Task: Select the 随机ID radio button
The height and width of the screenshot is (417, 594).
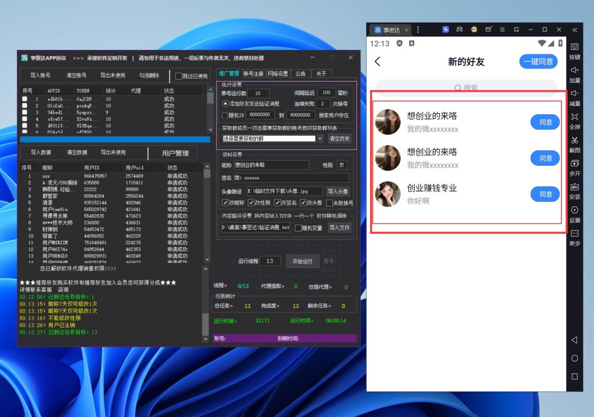Action: click(x=226, y=115)
